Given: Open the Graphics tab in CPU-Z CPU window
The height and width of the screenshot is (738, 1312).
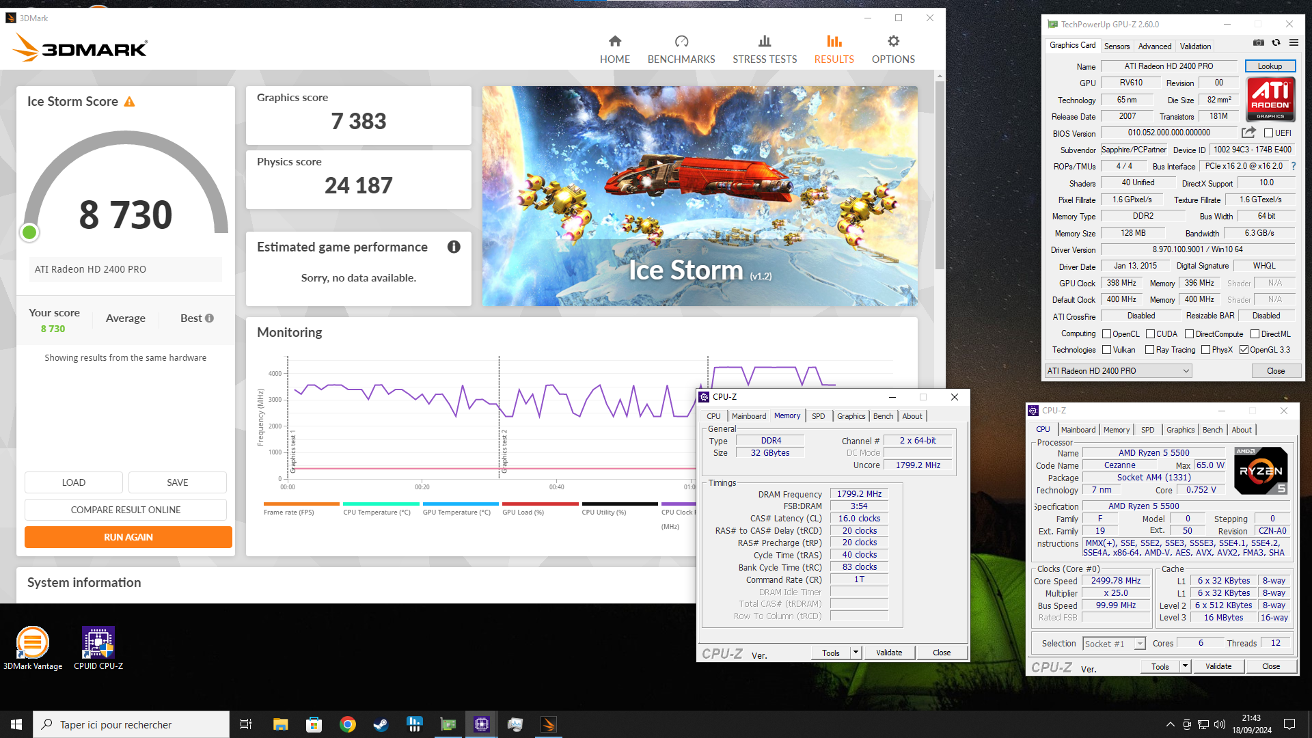Looking at the screenshot, I should [x=1180, y=430].
